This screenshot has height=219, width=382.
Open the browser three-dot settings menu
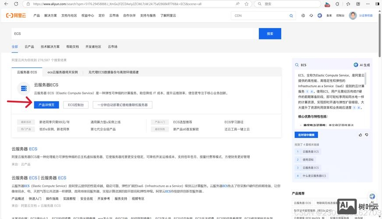point(368,4)
